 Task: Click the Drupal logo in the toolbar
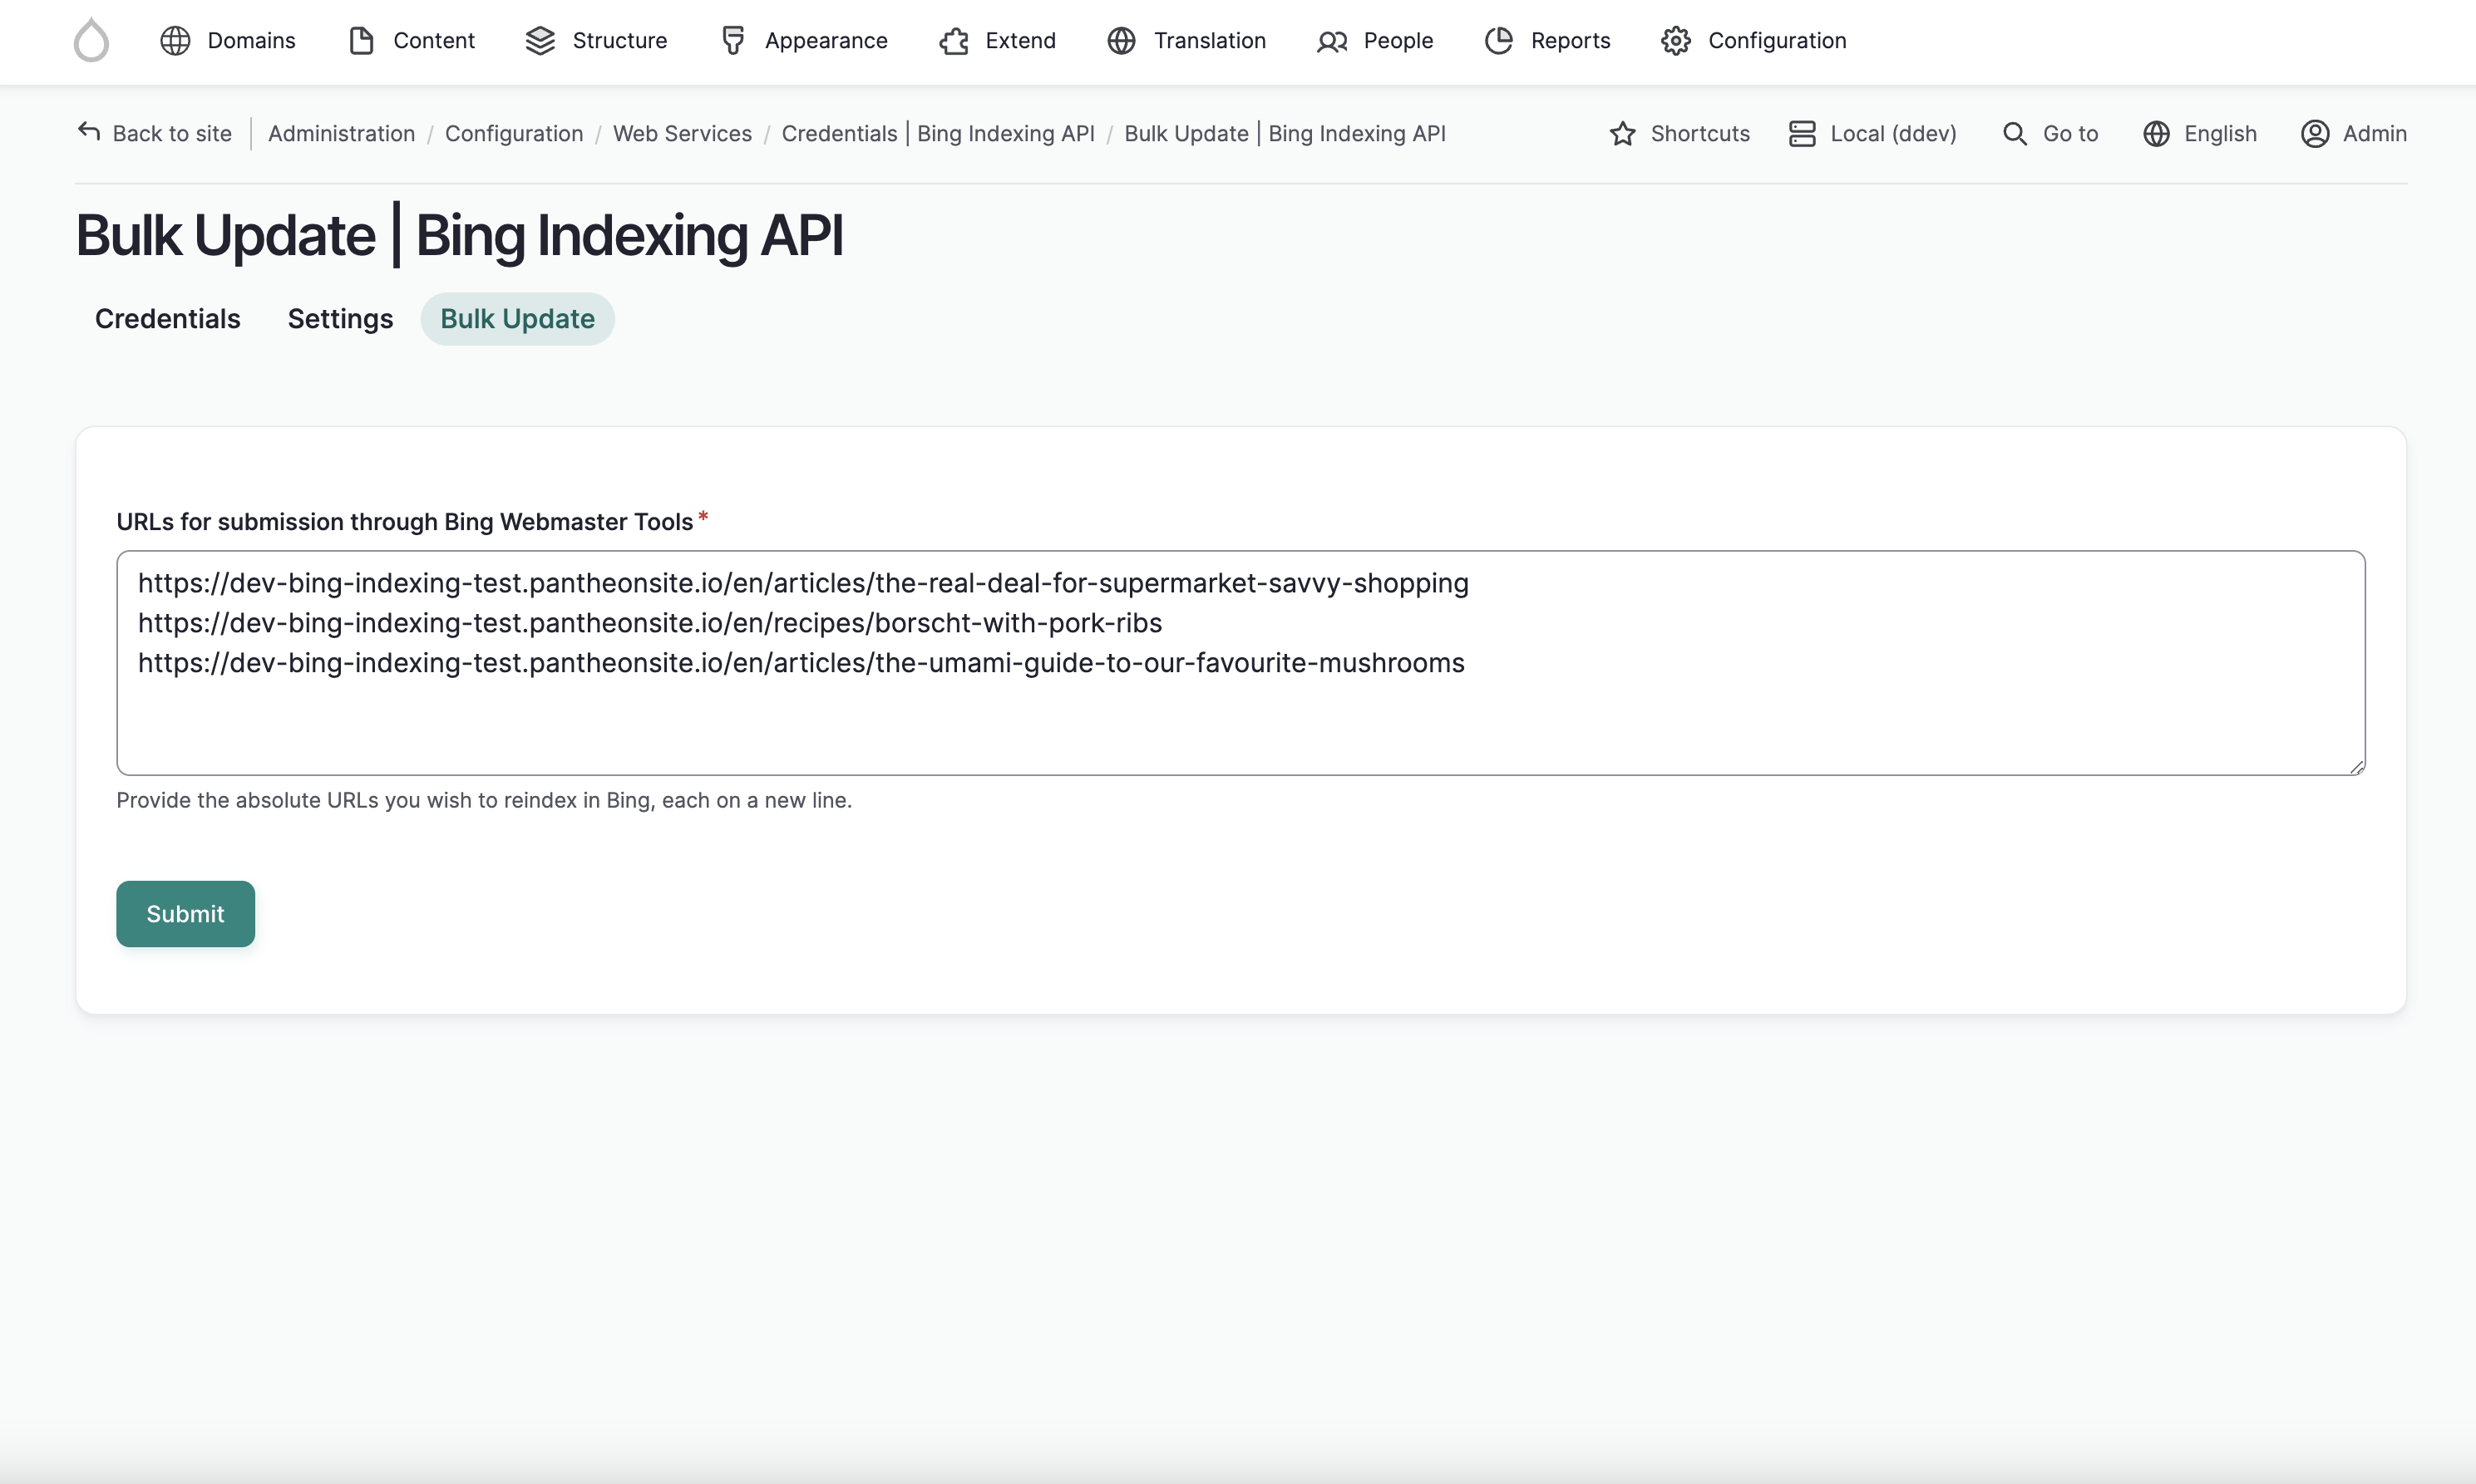91,40
